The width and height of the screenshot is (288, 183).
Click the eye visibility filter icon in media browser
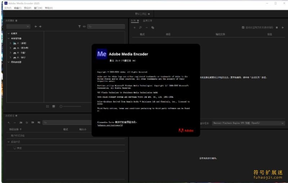point(84,26)
